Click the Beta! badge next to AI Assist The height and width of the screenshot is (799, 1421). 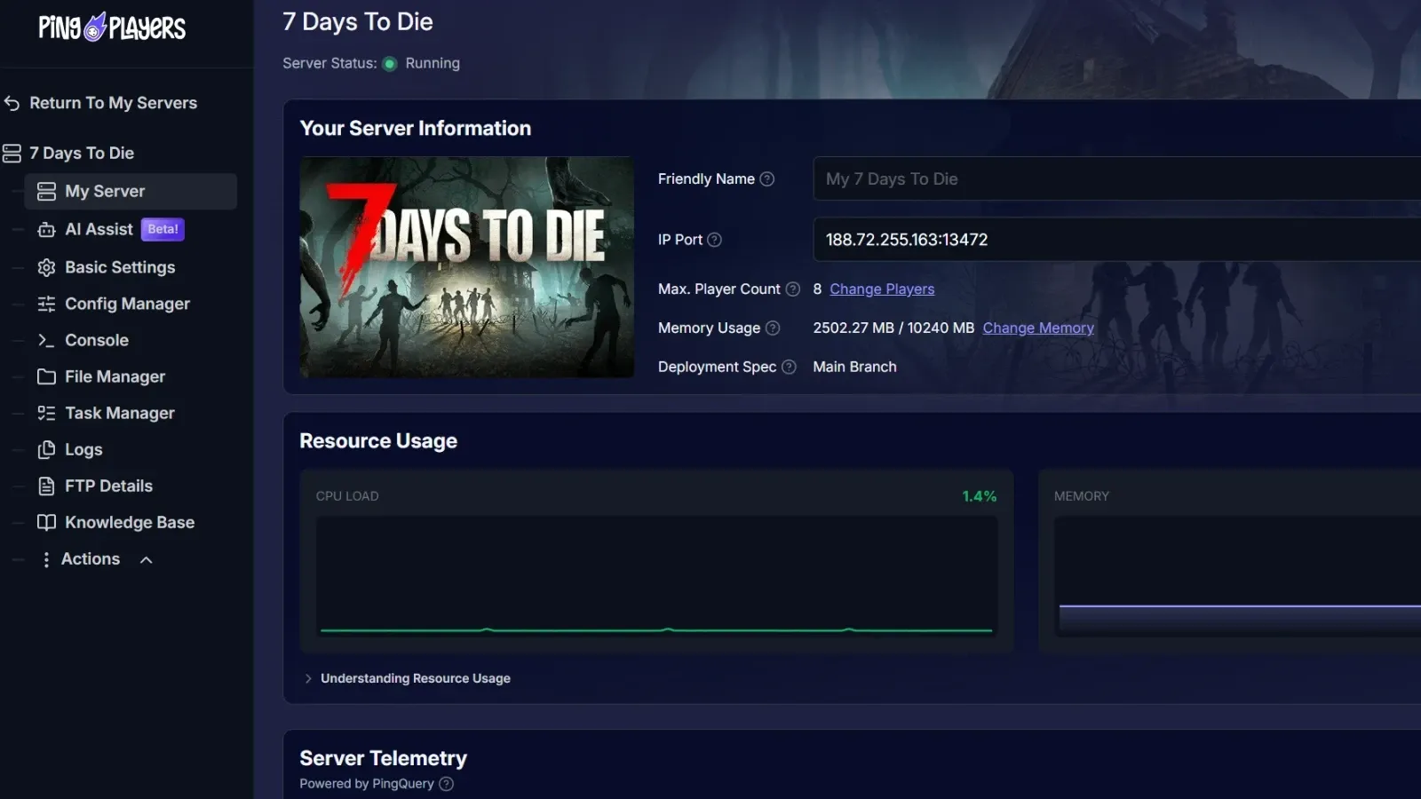click(x=163, y=229)
